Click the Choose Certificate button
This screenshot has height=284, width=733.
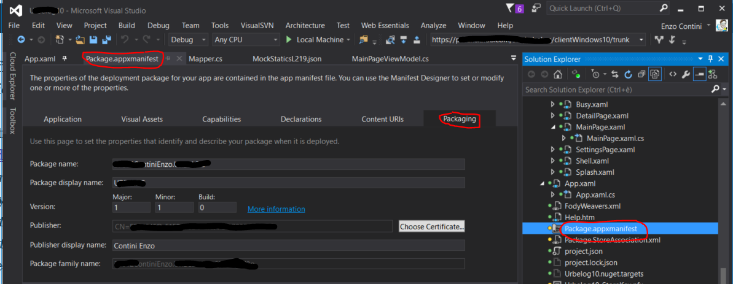click(x=432, y=226)
